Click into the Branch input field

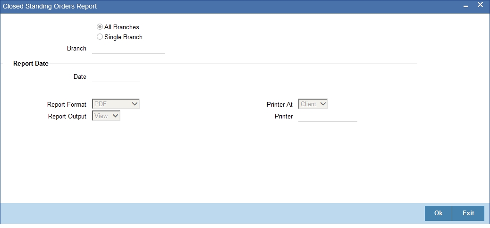[128, 49]
